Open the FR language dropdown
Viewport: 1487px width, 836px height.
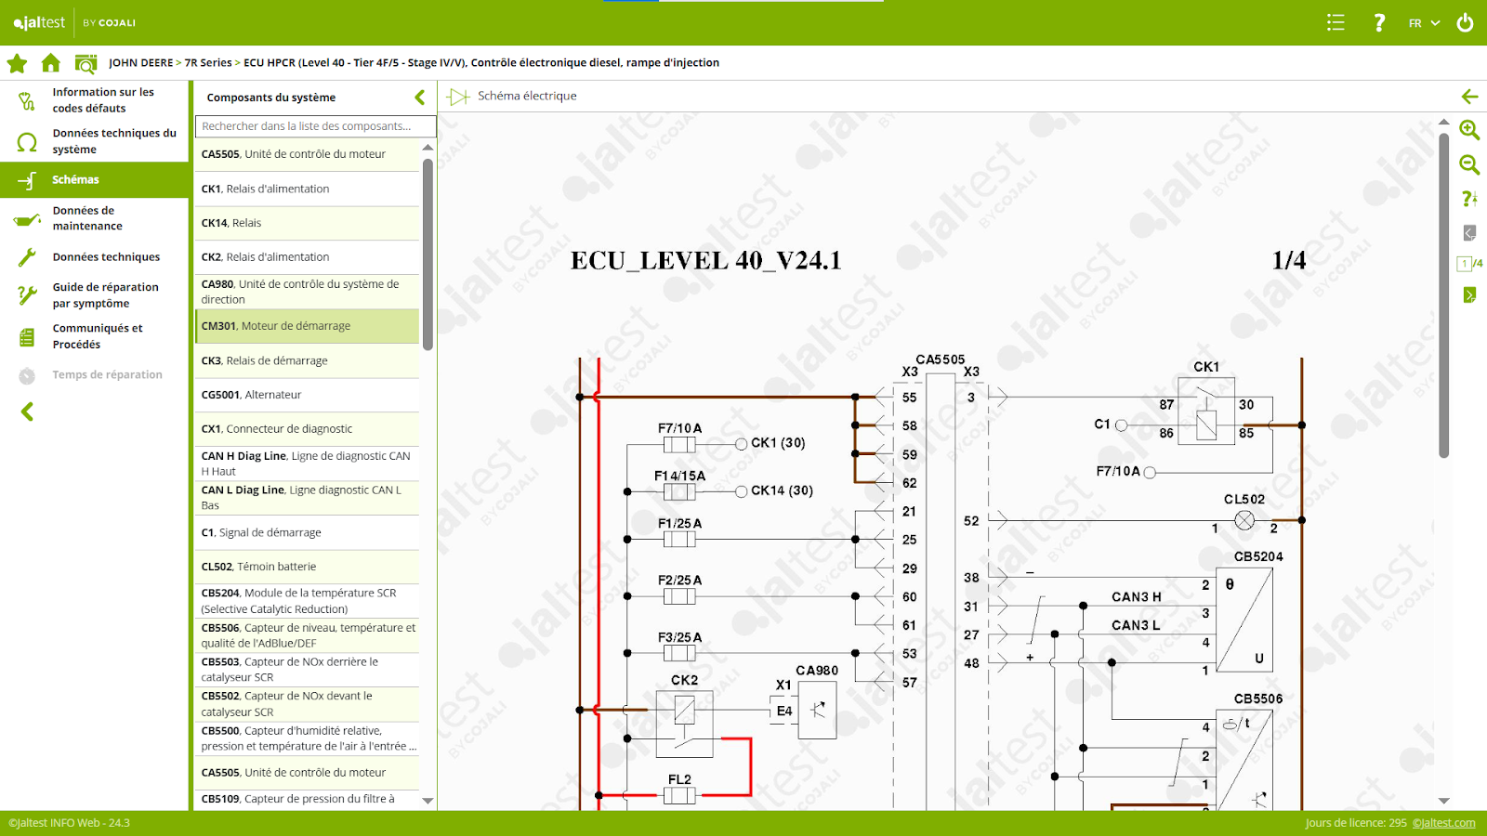pos(1424,23)
